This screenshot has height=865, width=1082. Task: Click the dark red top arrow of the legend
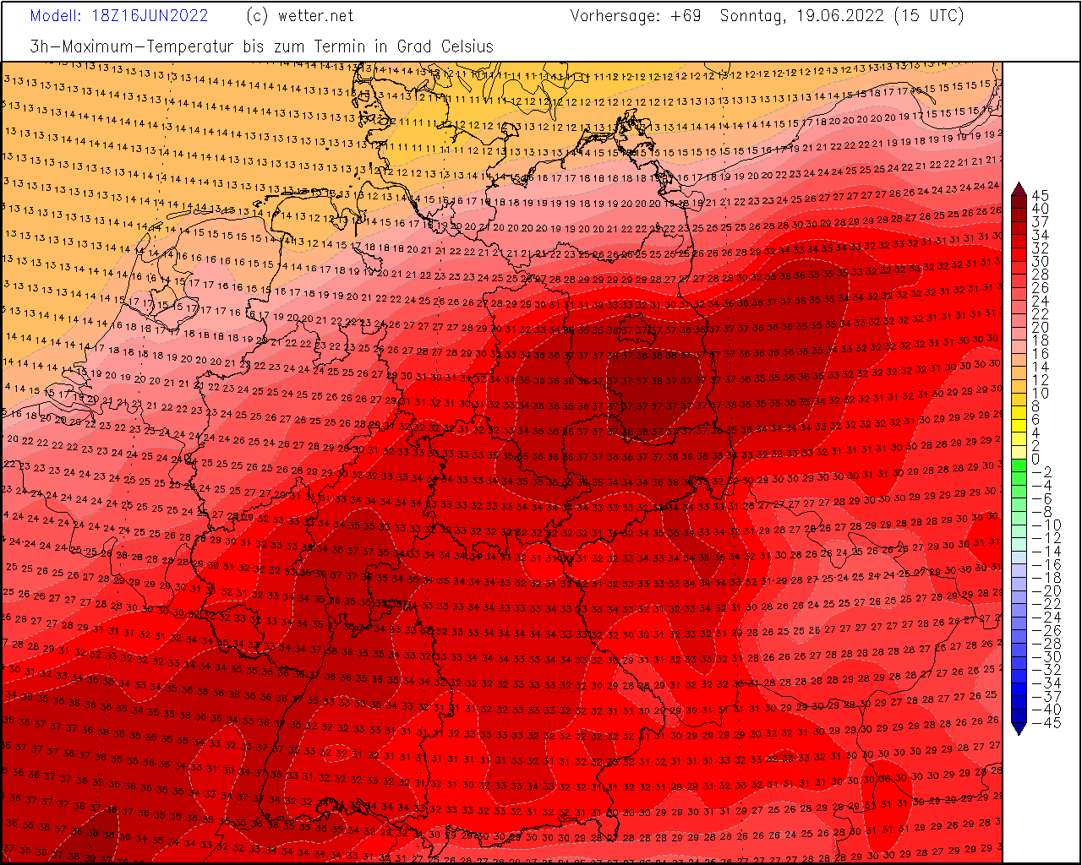1019,190
